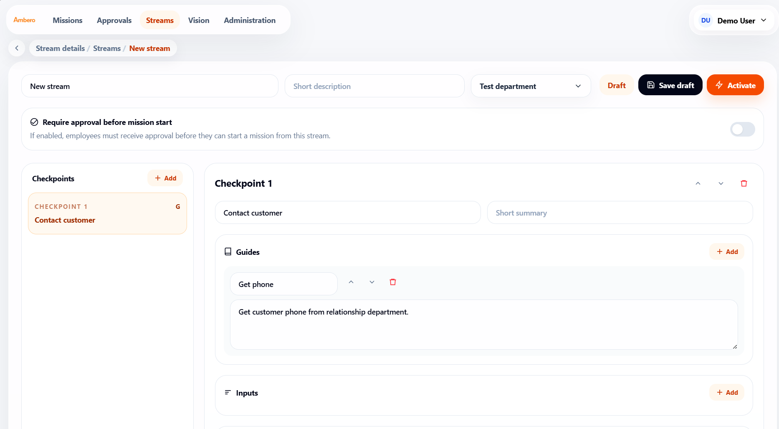Click the back arrow button

[17, 48]
